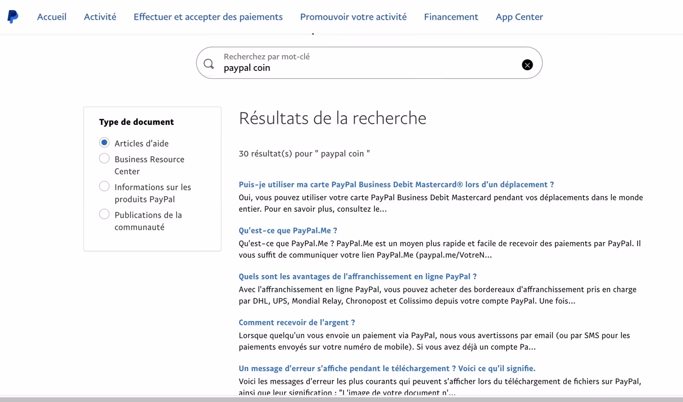Open article about PayPal Business Debit Mastercard
683x402 pixels.
396,184
